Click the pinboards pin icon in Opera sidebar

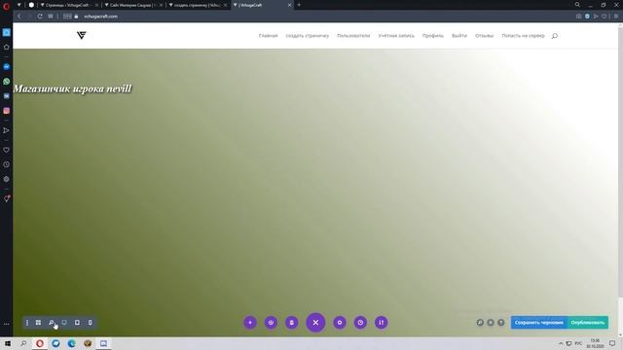[x=7, y=198]
